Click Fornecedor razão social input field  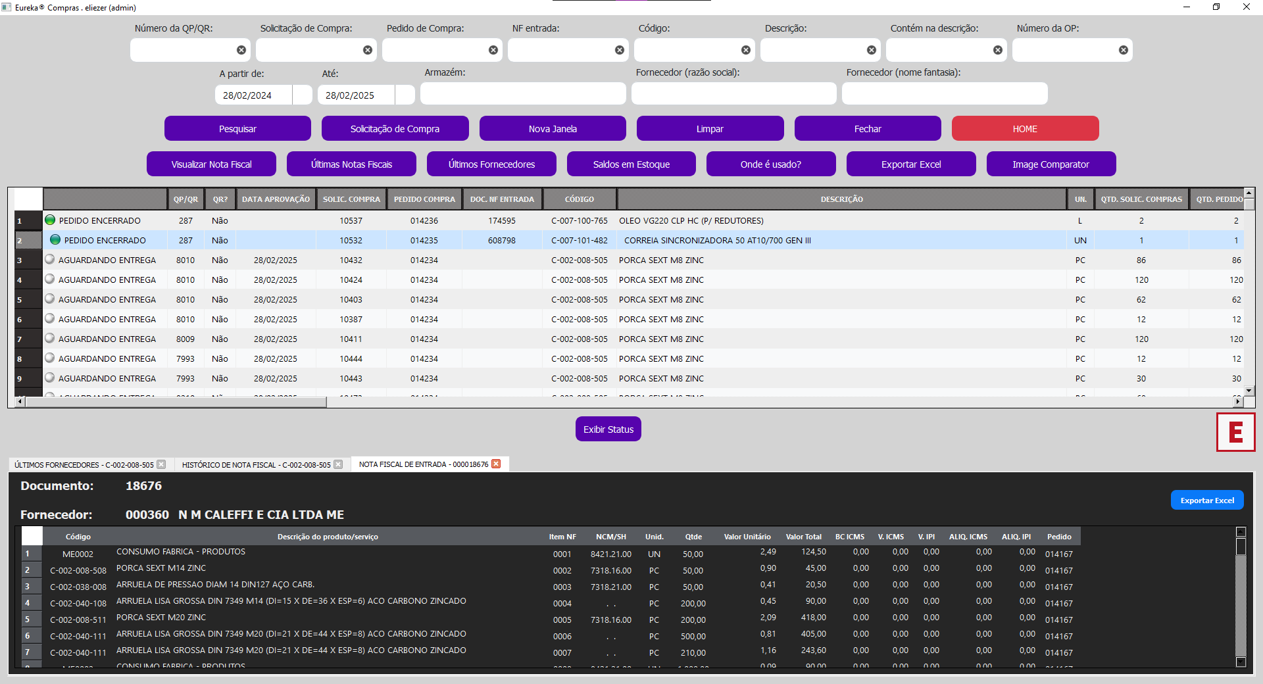pyautogui.click(x=734, y=93)
